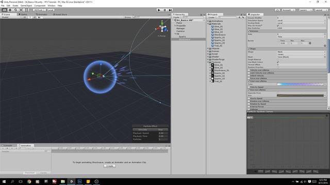Select Shockwave_01 texture thumbnail

212,70
